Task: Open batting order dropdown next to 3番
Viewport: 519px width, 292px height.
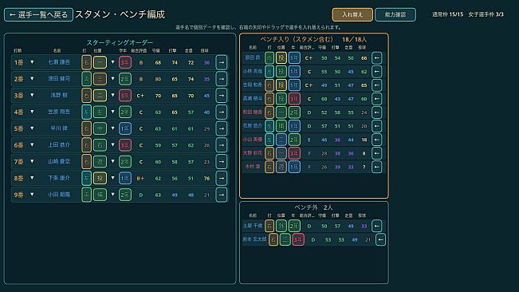Action: click(x=32, y=95)
